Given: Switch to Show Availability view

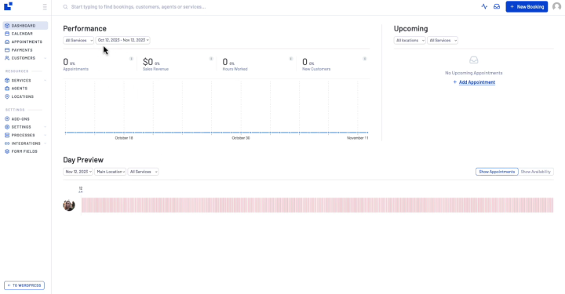Looking at the screenshot, I should pyautogui.click(x=536, y=172).
